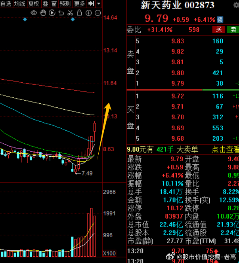Click the first 13:20 trade row price 9.70
239x263 pixels.
coord(178,251)
